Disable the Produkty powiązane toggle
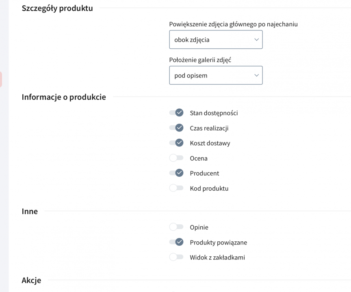The height and width of the screenshot is (292, 351). (176, 242)
